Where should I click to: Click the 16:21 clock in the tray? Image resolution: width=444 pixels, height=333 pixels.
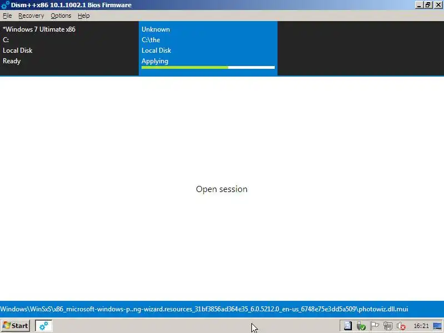tap(421, 326)
